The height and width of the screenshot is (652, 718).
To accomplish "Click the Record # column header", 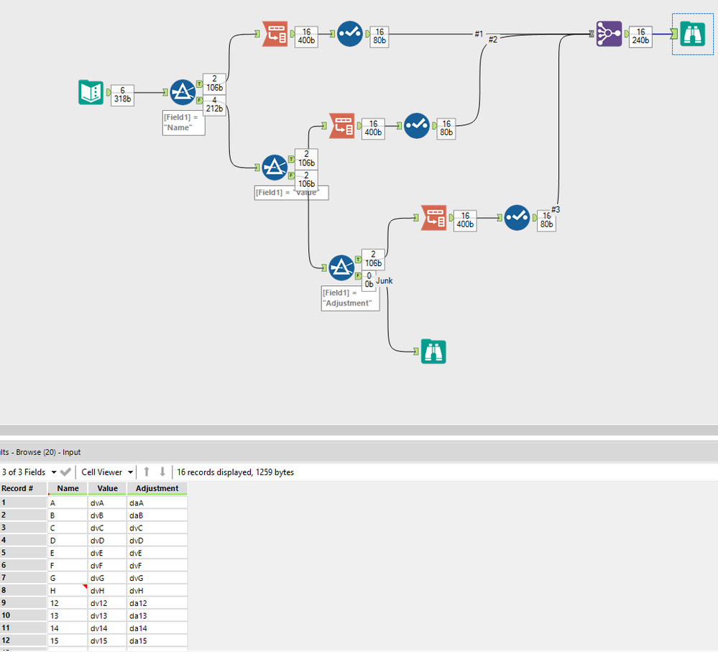I will 23,488.
